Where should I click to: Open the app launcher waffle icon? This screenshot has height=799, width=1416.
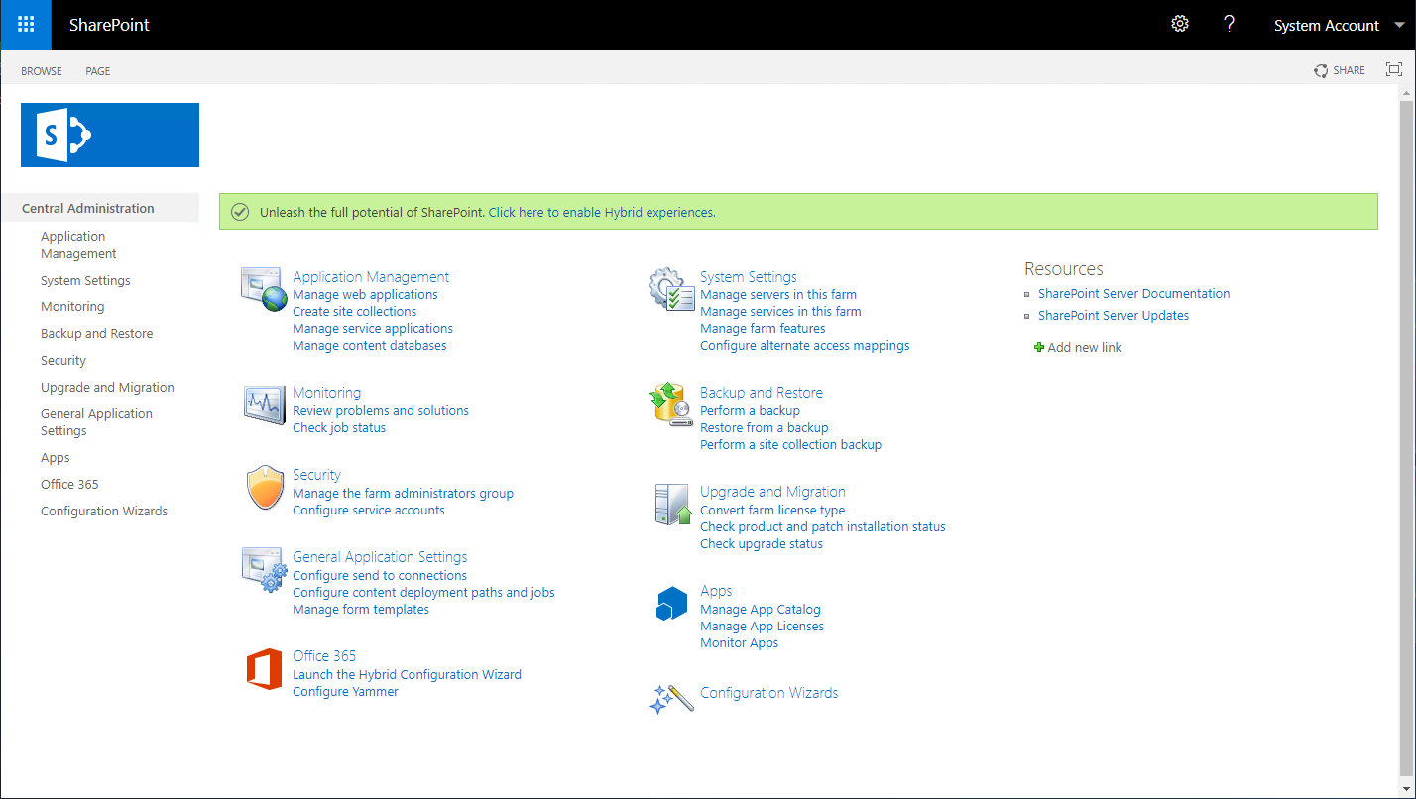(x=25, y=24)
